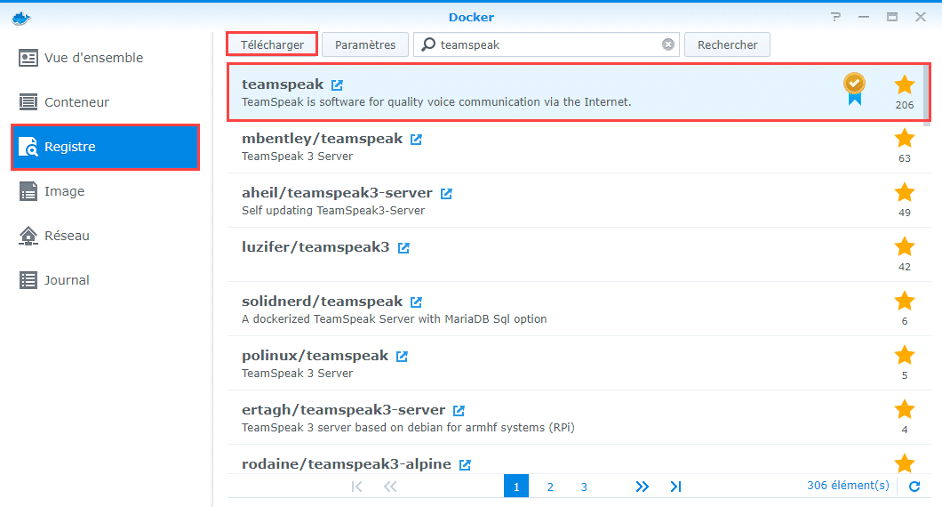Image resolution: width=942 pixels, height=507 pixels.
Task: Open help with the question mark icon
Action: tap(835, 17)
